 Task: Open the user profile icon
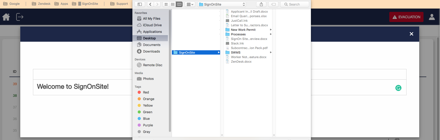(x=432, y=17)
